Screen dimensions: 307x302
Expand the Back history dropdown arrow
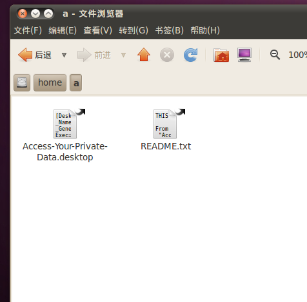(64, 55)
